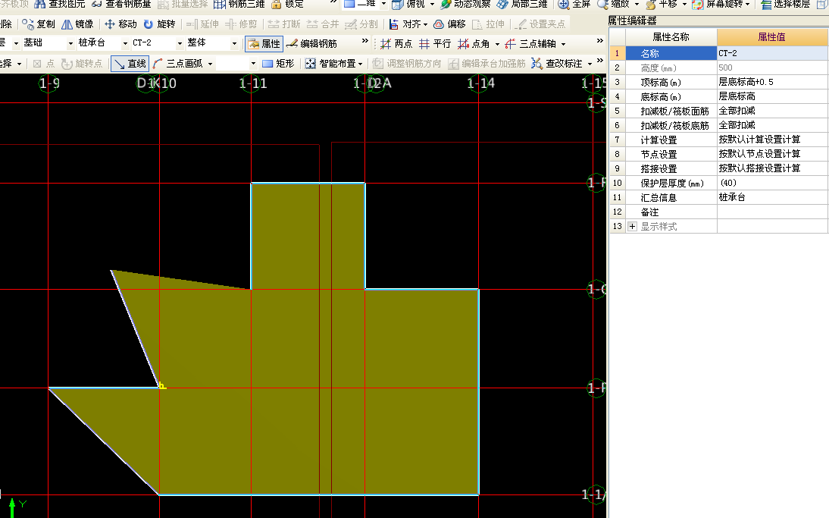
Task: Click the 锁定 lock tool
Action: pos(287,5)
